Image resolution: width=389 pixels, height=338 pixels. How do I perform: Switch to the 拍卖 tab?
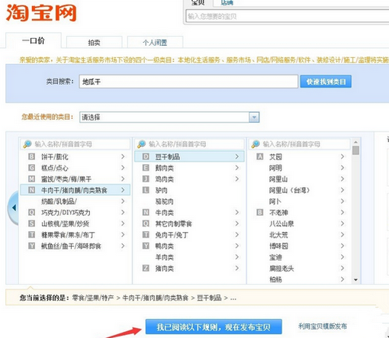pos(95,43)
